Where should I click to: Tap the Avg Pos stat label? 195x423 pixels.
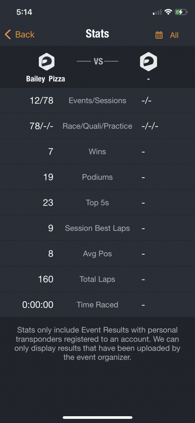click(97, 253)
